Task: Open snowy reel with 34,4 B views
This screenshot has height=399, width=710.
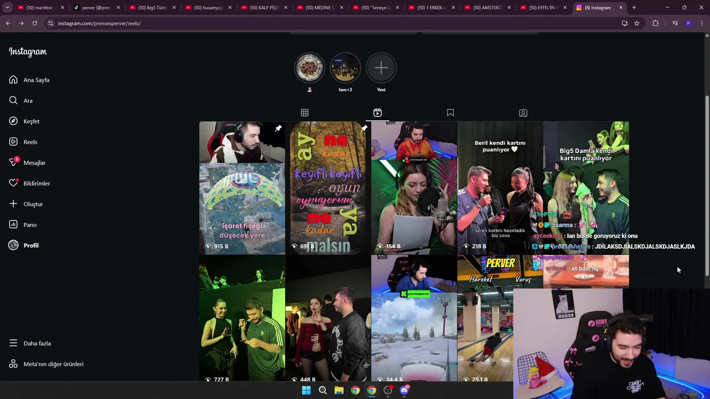Action: (414, 319)
